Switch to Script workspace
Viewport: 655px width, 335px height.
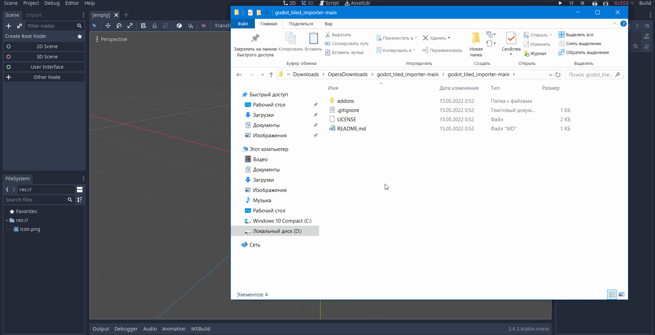coord(329,3)
